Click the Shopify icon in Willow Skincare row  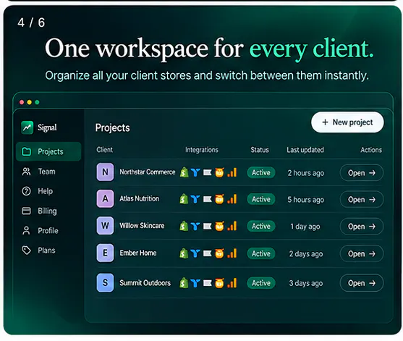pos(184,226)
